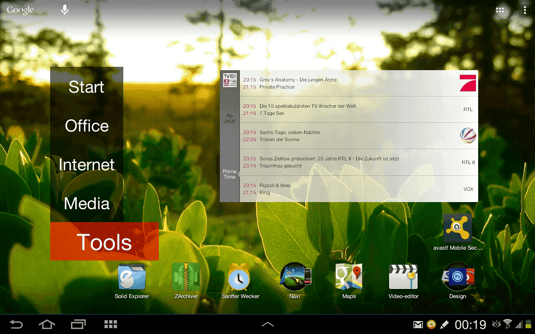535x334 pixels.
Task: Open the app drawer from navigation bar
Action: (x=111, y=324)
